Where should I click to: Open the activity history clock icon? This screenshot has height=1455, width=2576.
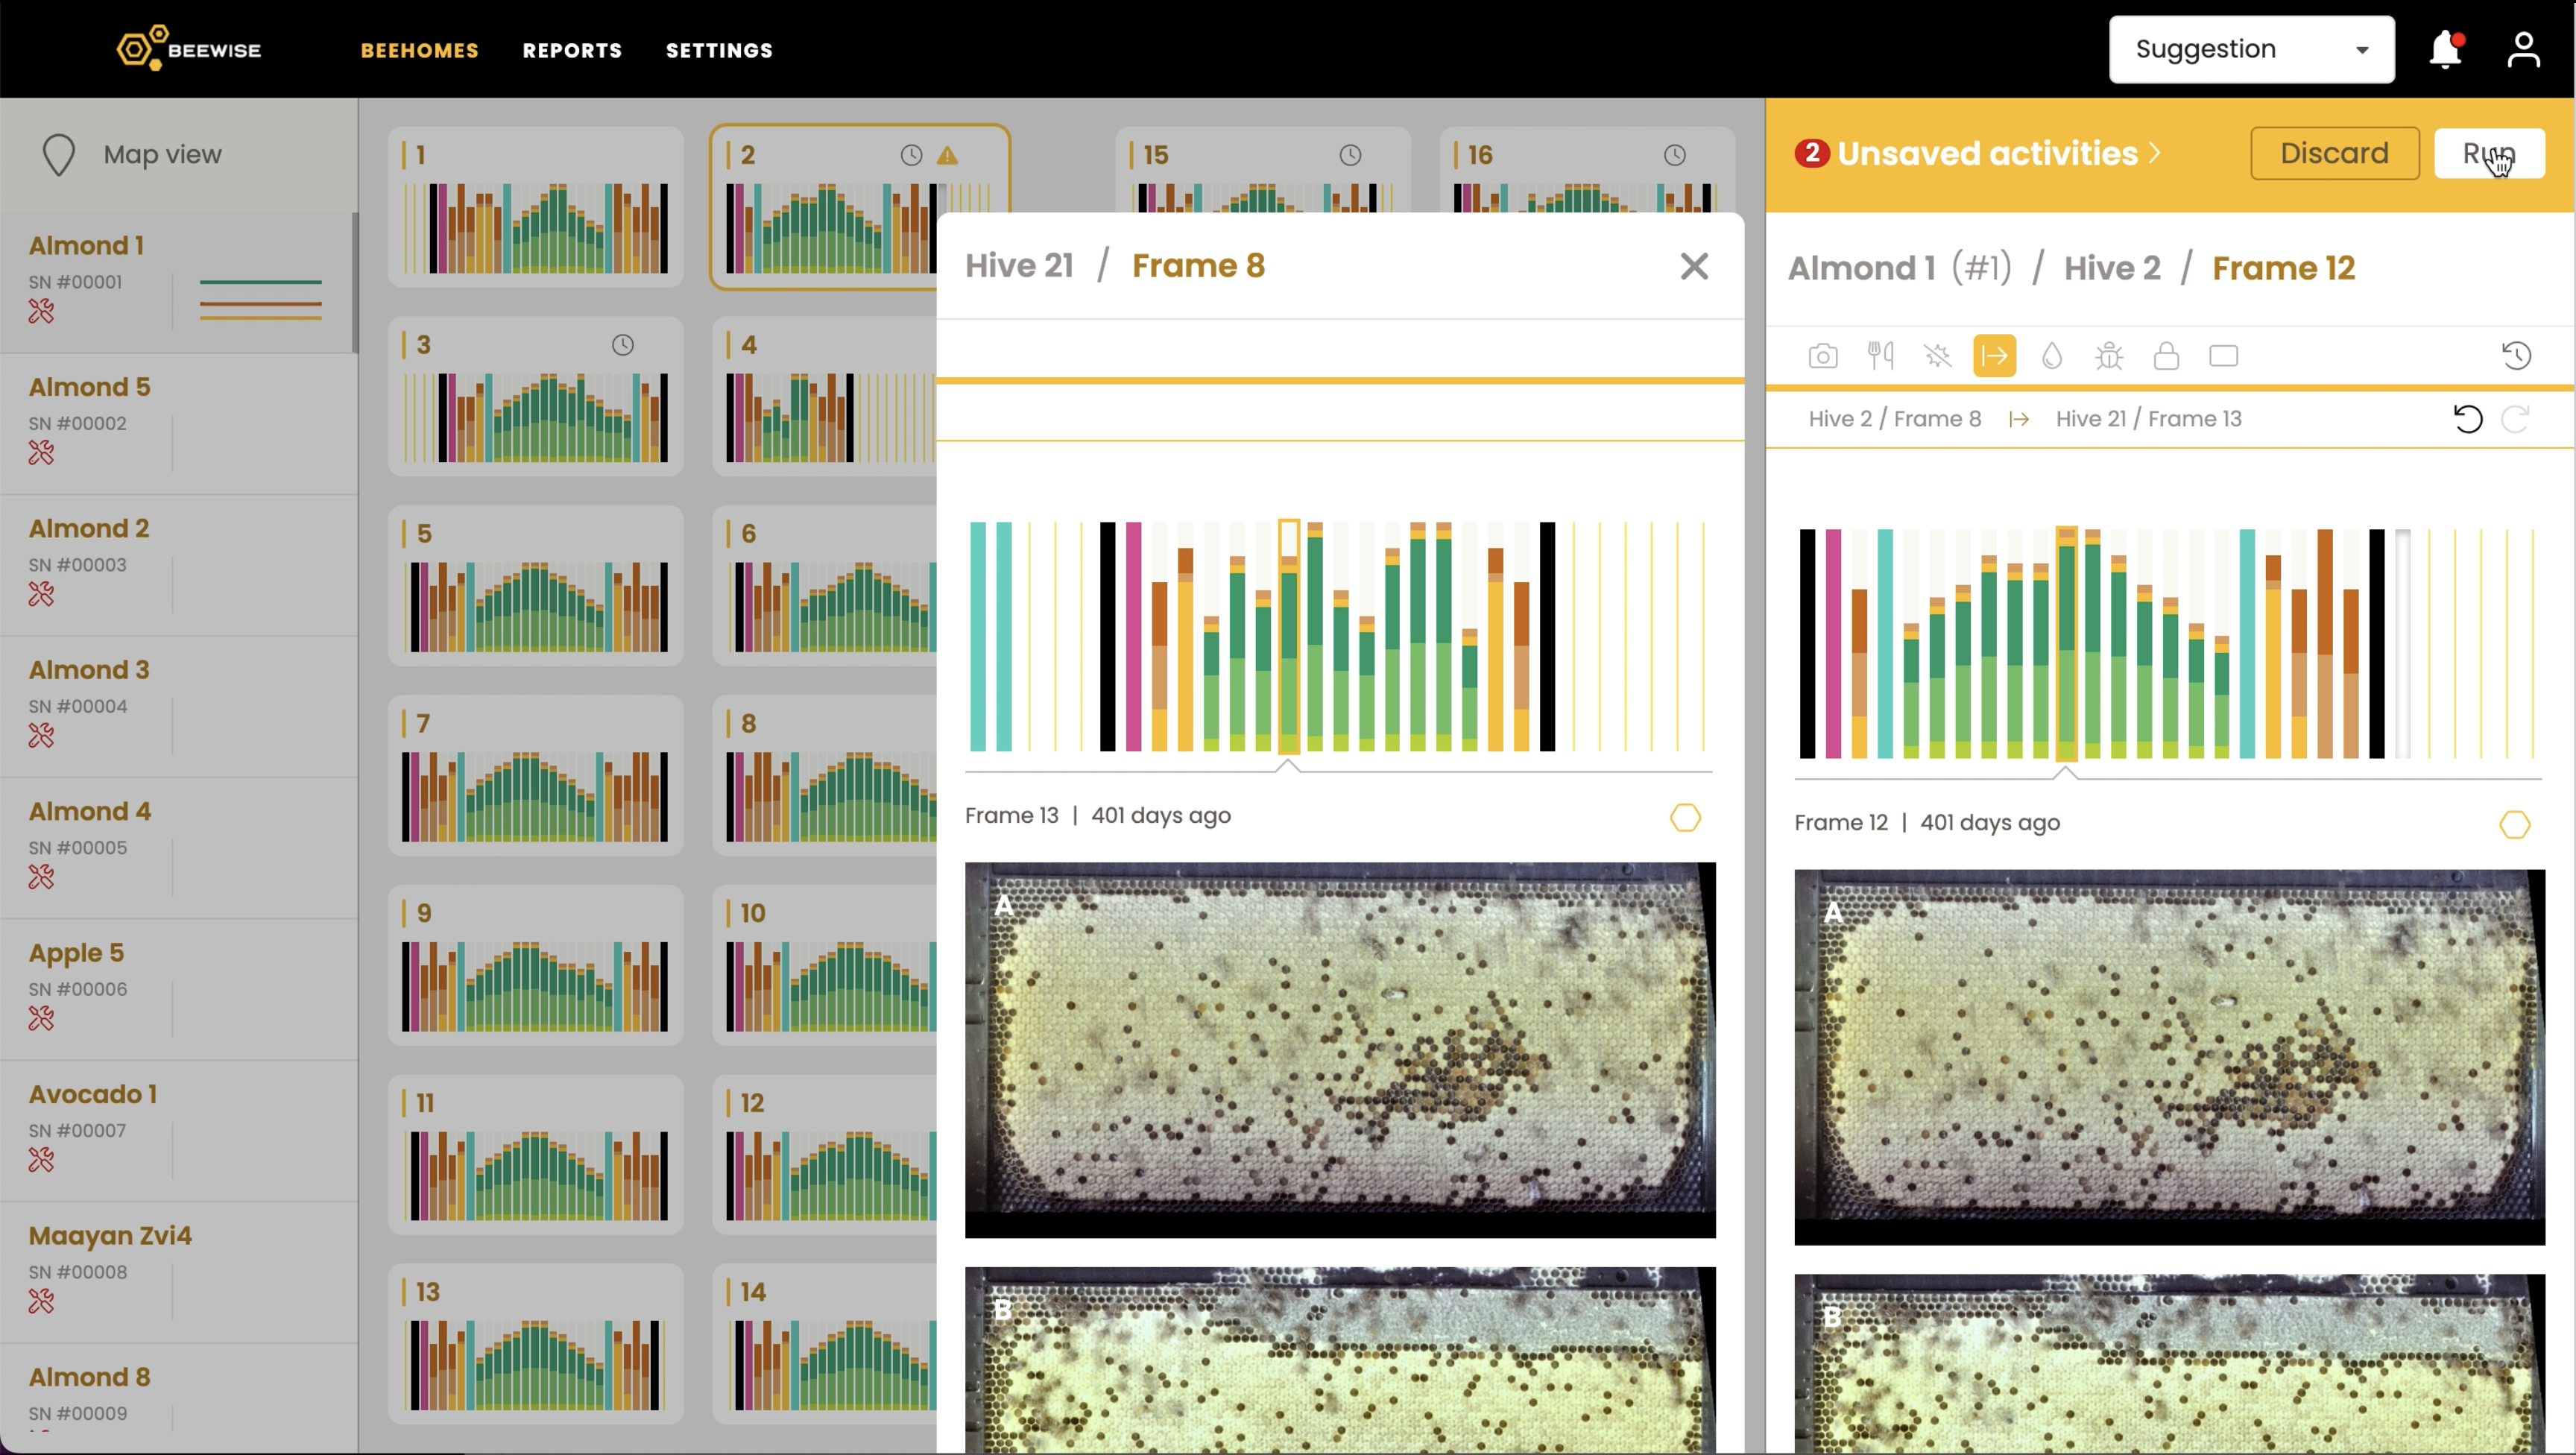tap(2516, 356)
